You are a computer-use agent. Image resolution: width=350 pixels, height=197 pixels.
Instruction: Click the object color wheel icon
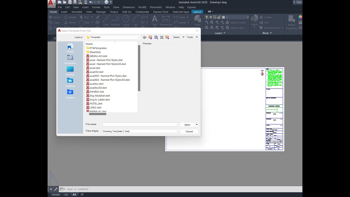[x=300, y=17]
